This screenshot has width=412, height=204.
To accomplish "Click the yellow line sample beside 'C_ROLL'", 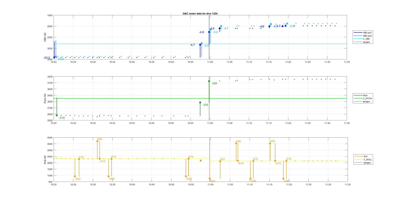I will [x=359, y=160].
